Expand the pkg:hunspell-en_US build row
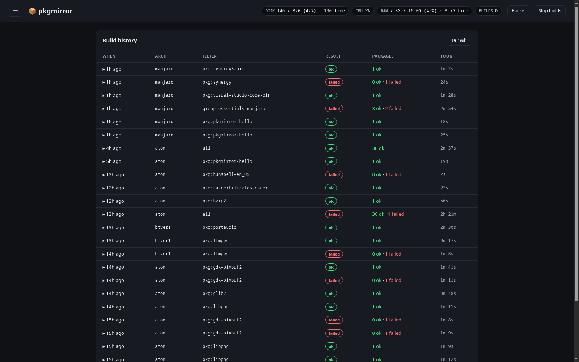 point(287,174)
